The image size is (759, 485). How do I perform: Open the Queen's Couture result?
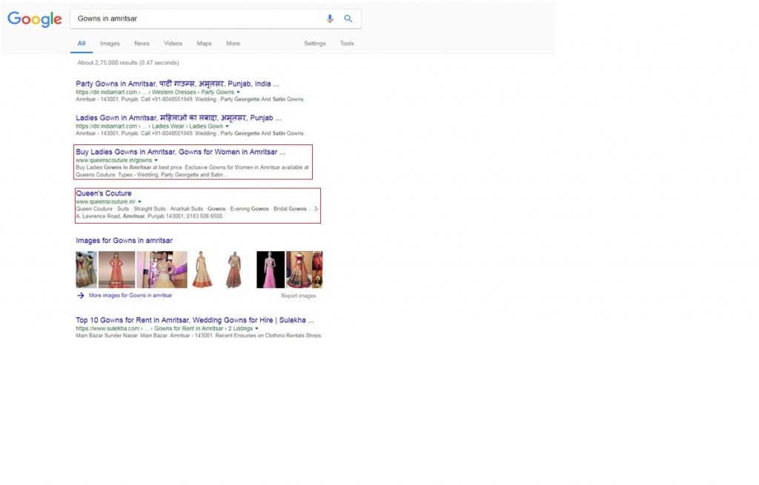(x=104, y=193)
